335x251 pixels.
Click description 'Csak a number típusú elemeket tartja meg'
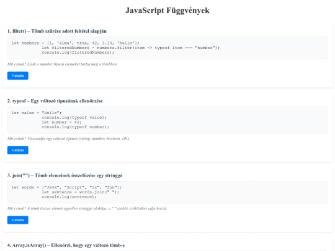(62, 64)
